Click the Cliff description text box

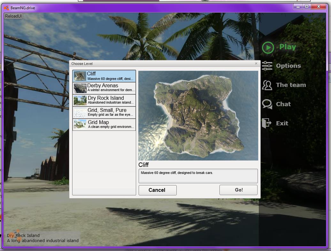(x=198, y=176)
